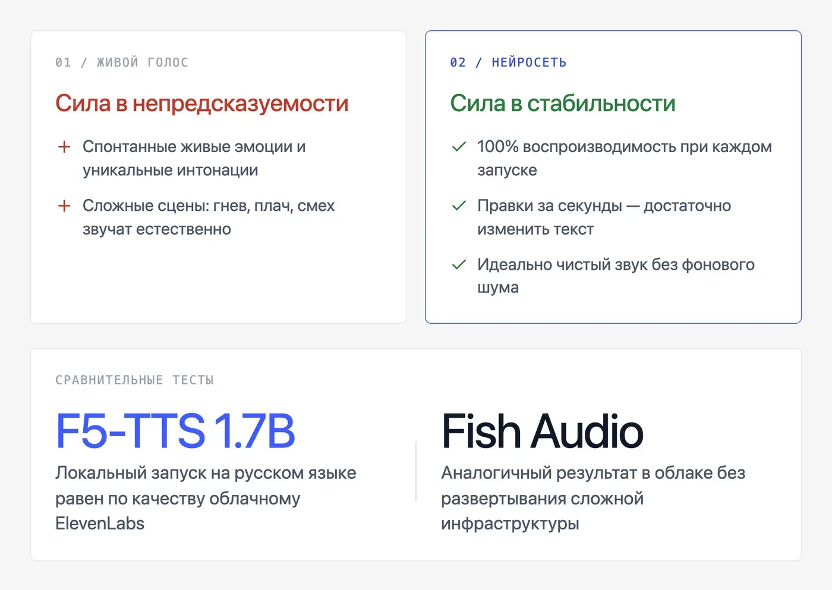Click the plus icon beside 'Сложные сцены'
Viewport: 832px width, 590px height.
[64, 206]
